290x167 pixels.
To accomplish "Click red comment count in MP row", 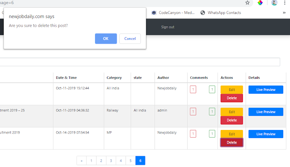I will point(193,134).
